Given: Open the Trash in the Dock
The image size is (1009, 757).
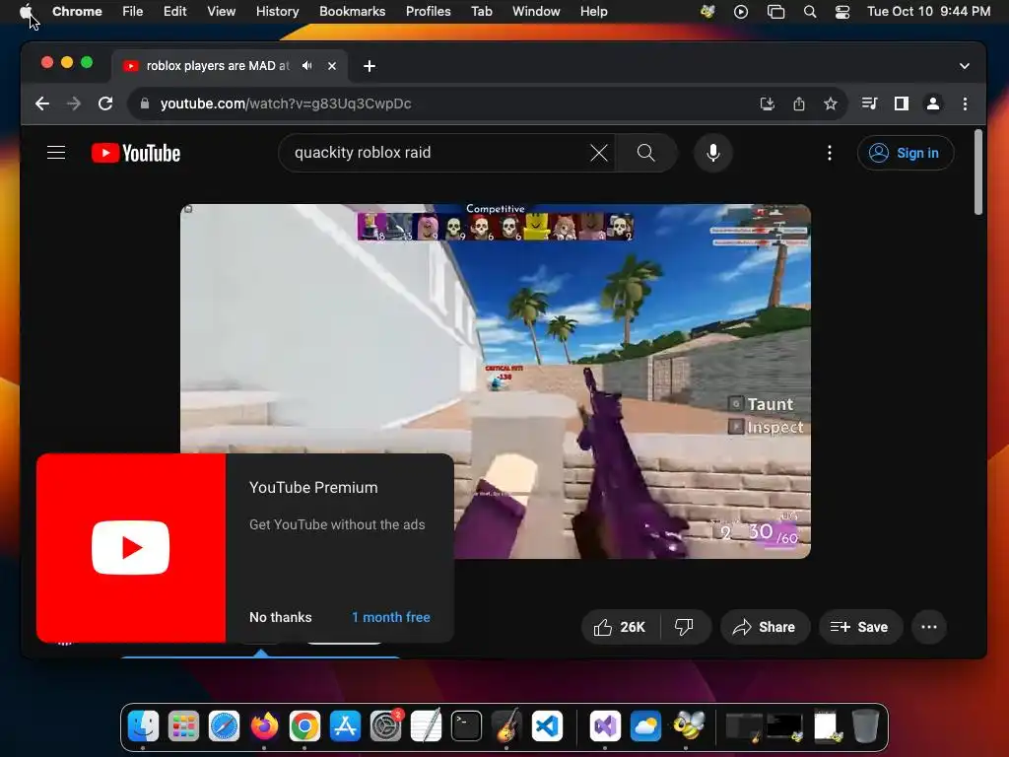Looking at the screenshot, I should (865, 726).
